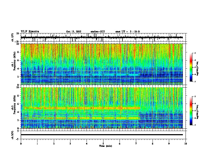Click the "ch.1(V)" axis label
Screen dimensions: 209x161
point(13,37)
